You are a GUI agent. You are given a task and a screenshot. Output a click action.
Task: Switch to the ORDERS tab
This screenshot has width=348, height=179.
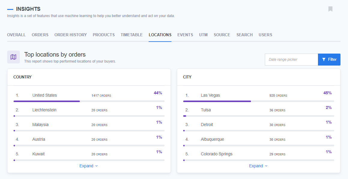[40, 35]
